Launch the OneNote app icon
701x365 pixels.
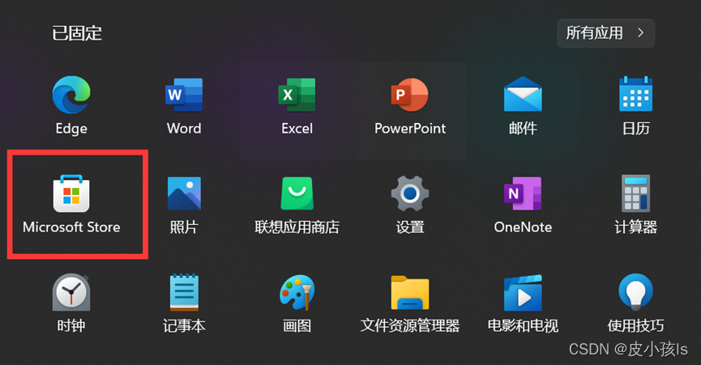523,193
